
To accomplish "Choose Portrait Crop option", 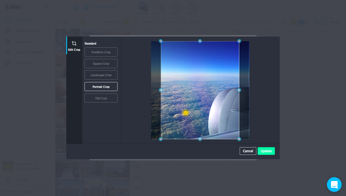I will (x=101, y=87).
